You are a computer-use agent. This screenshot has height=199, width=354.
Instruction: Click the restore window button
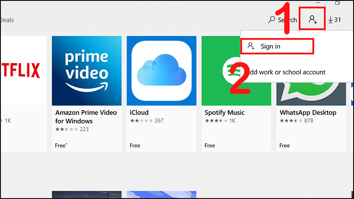pos(338,3)
